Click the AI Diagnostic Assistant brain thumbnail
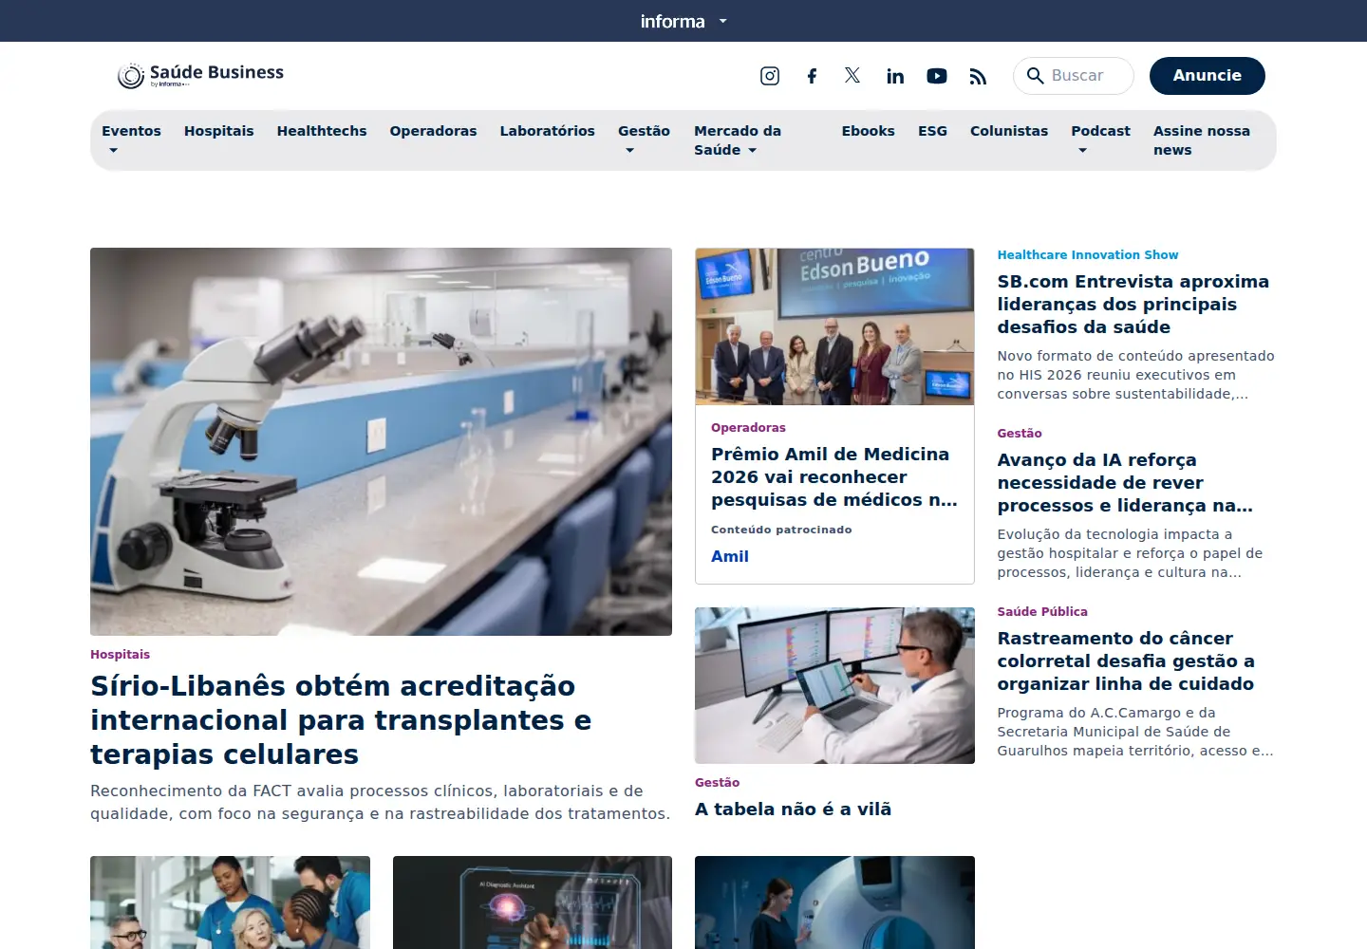Viewport: 1367px width, 949px height. pyautogui.click(x=533, y=902)
